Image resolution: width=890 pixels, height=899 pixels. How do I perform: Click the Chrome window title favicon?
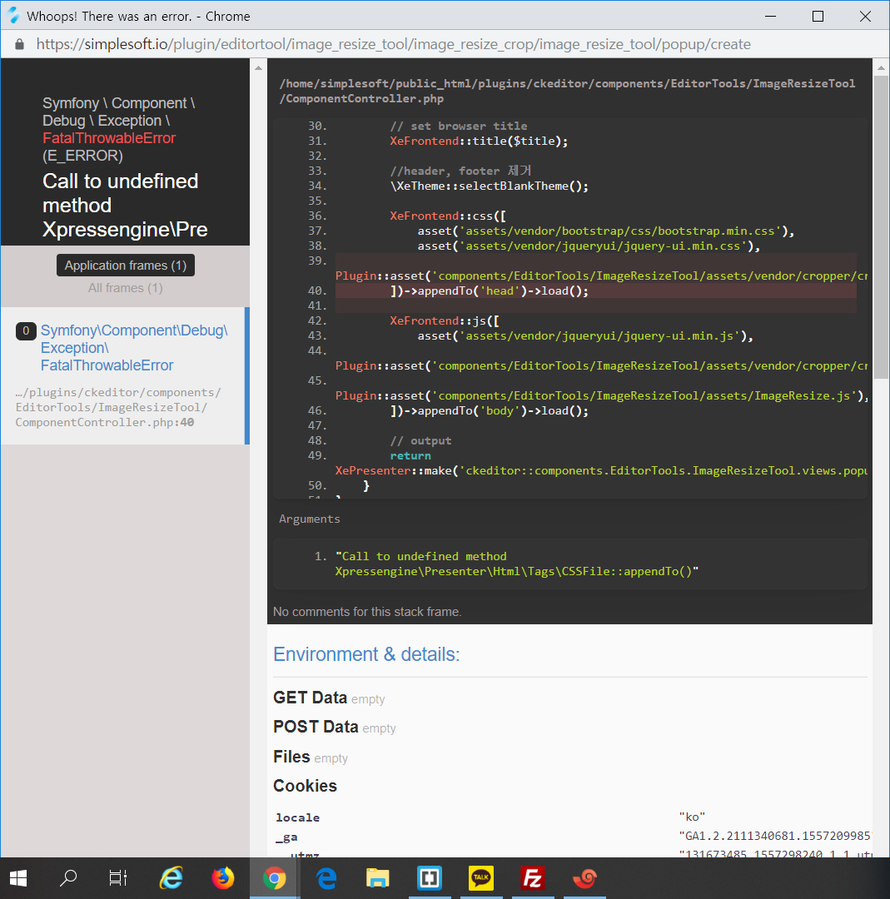(14, 16)
